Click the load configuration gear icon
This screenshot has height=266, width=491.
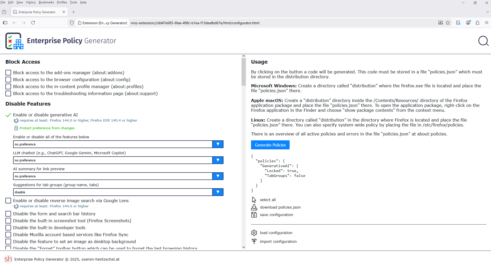[x=254, y=233]
